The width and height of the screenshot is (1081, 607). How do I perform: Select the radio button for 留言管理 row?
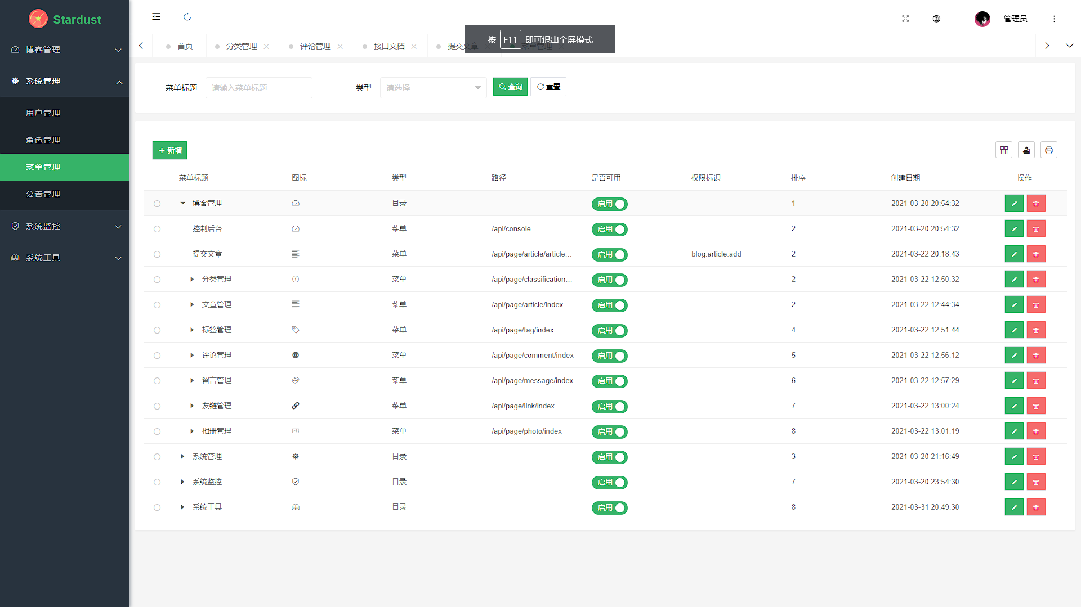[x=157, y=381]
